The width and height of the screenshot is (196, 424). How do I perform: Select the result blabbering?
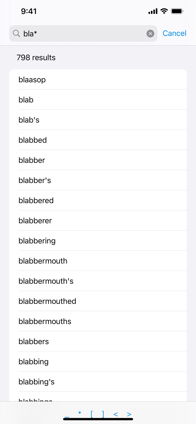click(37, 241)
